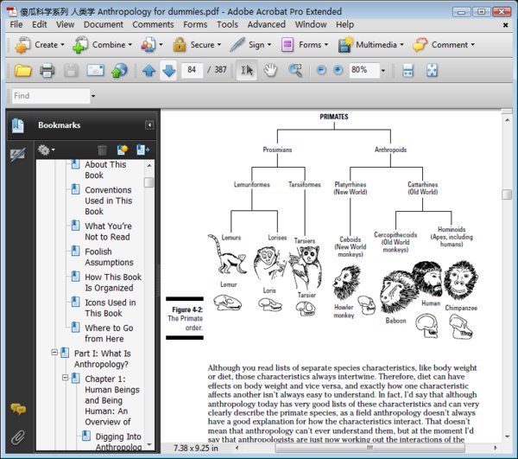Click the Sign pen icon
Viewport: 518px width, 459px height.
[x=237, y=45]
